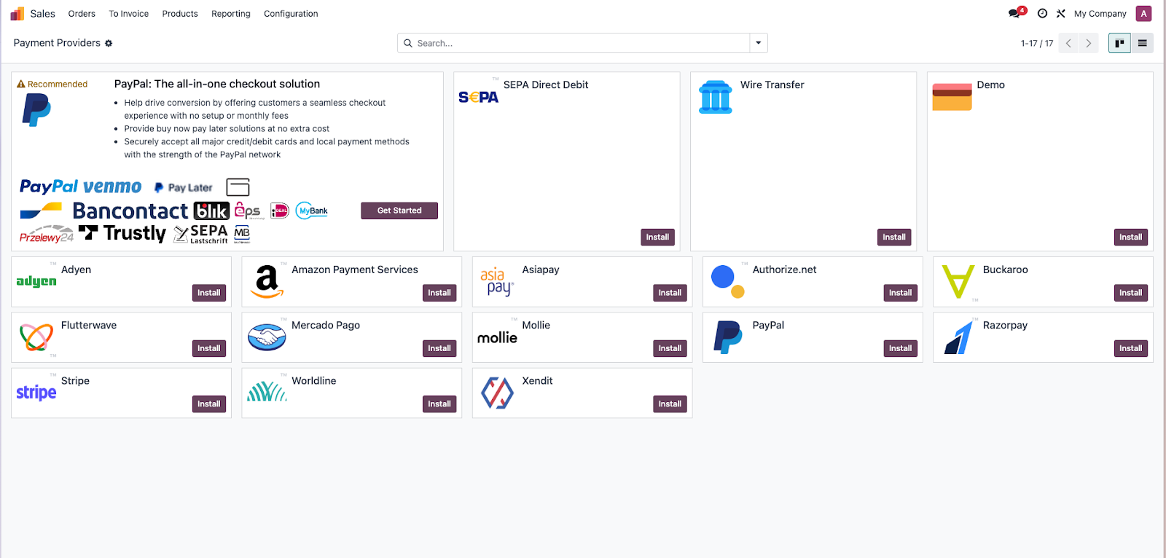Install Xendit provider
This screenshot has height=558, width=1166.
pos(670,404)
